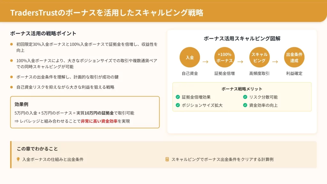Click the checkmark next to 証拠金倍増効果
The image size is (327, 184).
(178, 97)
